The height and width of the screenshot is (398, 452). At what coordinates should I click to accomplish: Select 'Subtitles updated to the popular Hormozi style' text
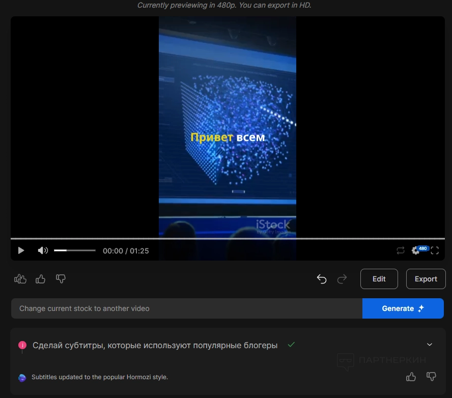100,377
